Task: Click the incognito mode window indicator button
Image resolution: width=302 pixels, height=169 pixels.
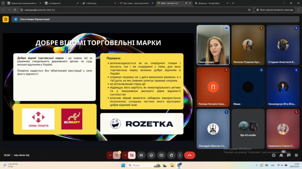Action: click(x=275, y=10)
